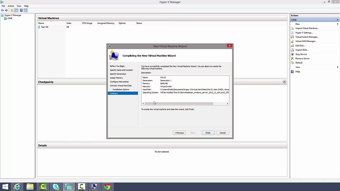The image size is (340, 191).
Task: Go to Assign Memory wizard step
Action: coord(116,78)
